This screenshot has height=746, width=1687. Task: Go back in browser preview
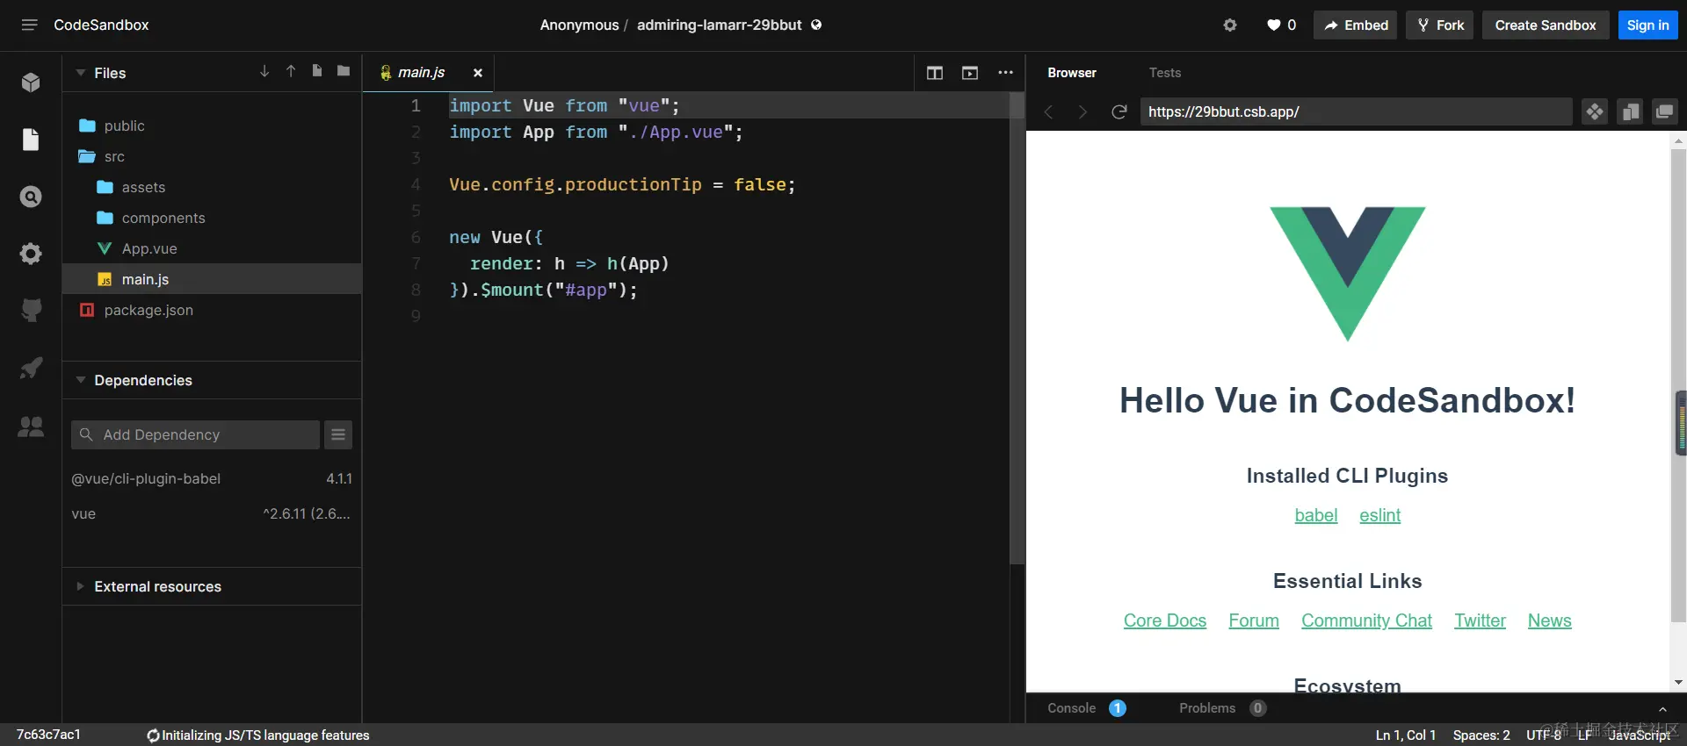(x=1048, y=111)
